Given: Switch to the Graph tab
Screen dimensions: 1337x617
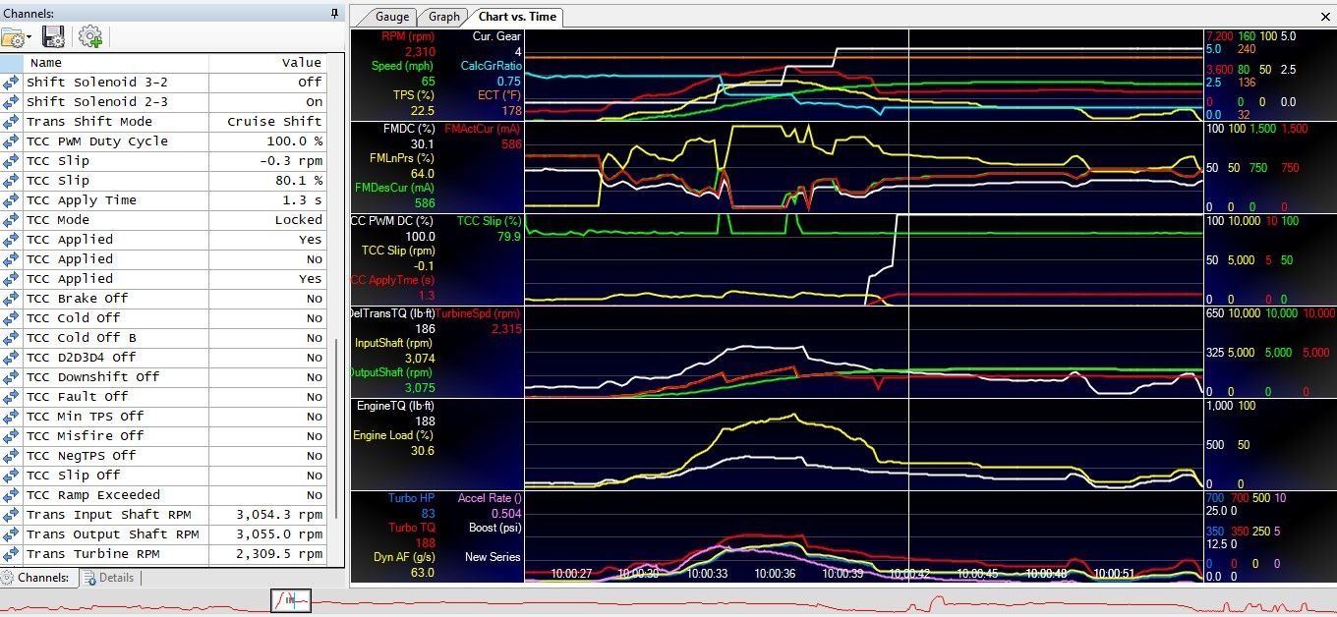Looking at the screenshot, I should (443, 17).
